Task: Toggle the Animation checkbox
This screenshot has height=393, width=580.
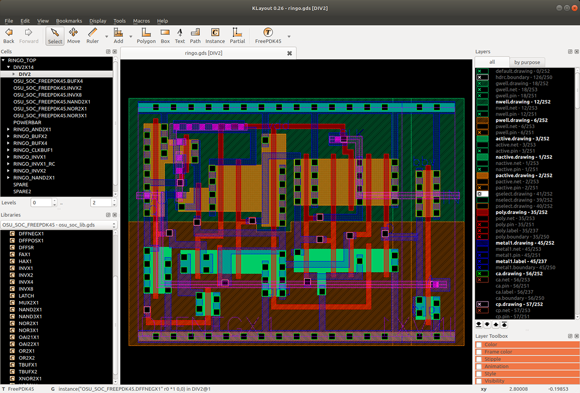Action: point(479,366)
